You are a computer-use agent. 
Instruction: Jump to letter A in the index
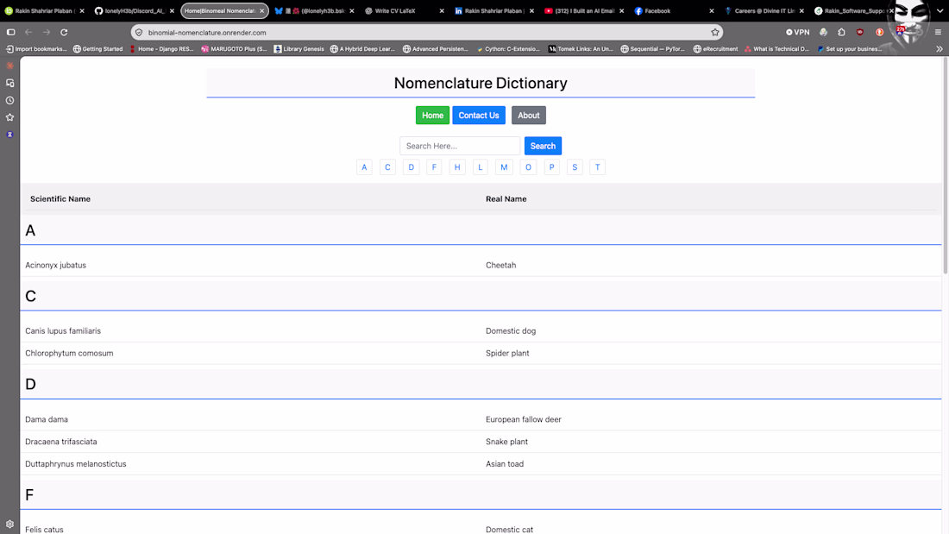click(x=364, y=167)
